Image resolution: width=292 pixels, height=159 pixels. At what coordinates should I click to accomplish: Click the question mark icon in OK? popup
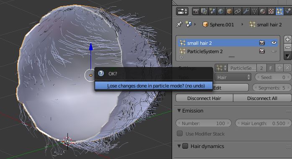coord(101,73)
